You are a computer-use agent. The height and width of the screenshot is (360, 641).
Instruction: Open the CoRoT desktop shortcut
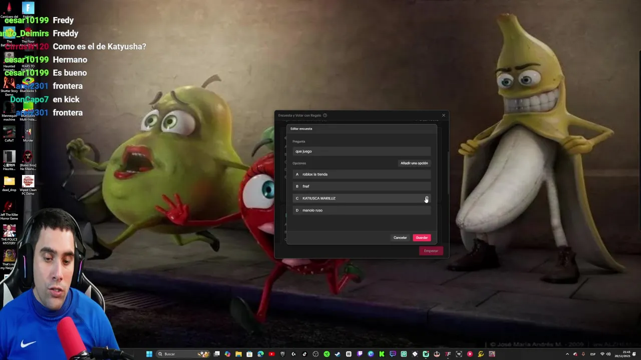coord(9,134)
